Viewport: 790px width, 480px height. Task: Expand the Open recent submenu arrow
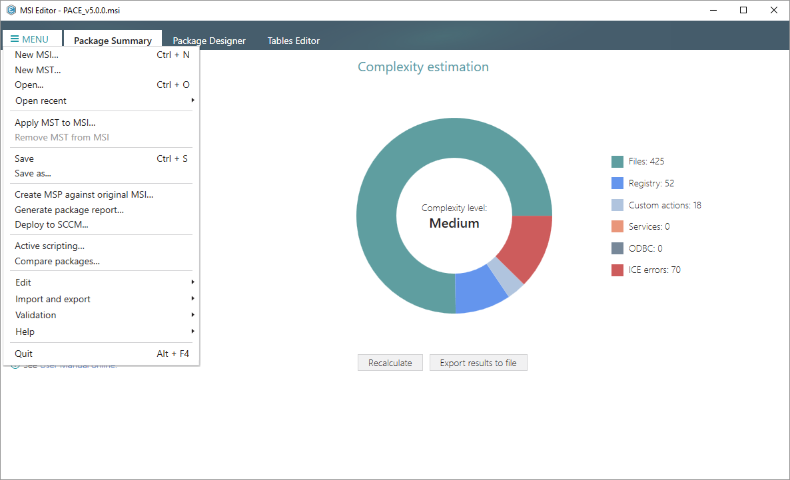[193, 101]
